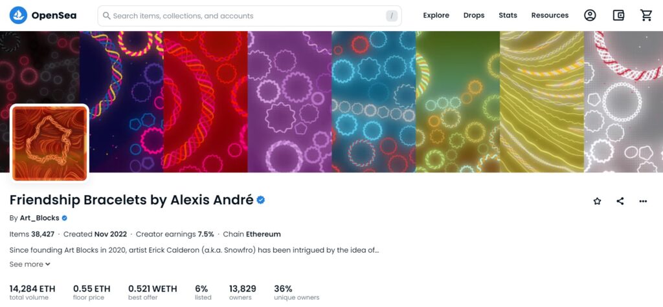Favorite the collection with star icon
663x307 pixels.
597,201
